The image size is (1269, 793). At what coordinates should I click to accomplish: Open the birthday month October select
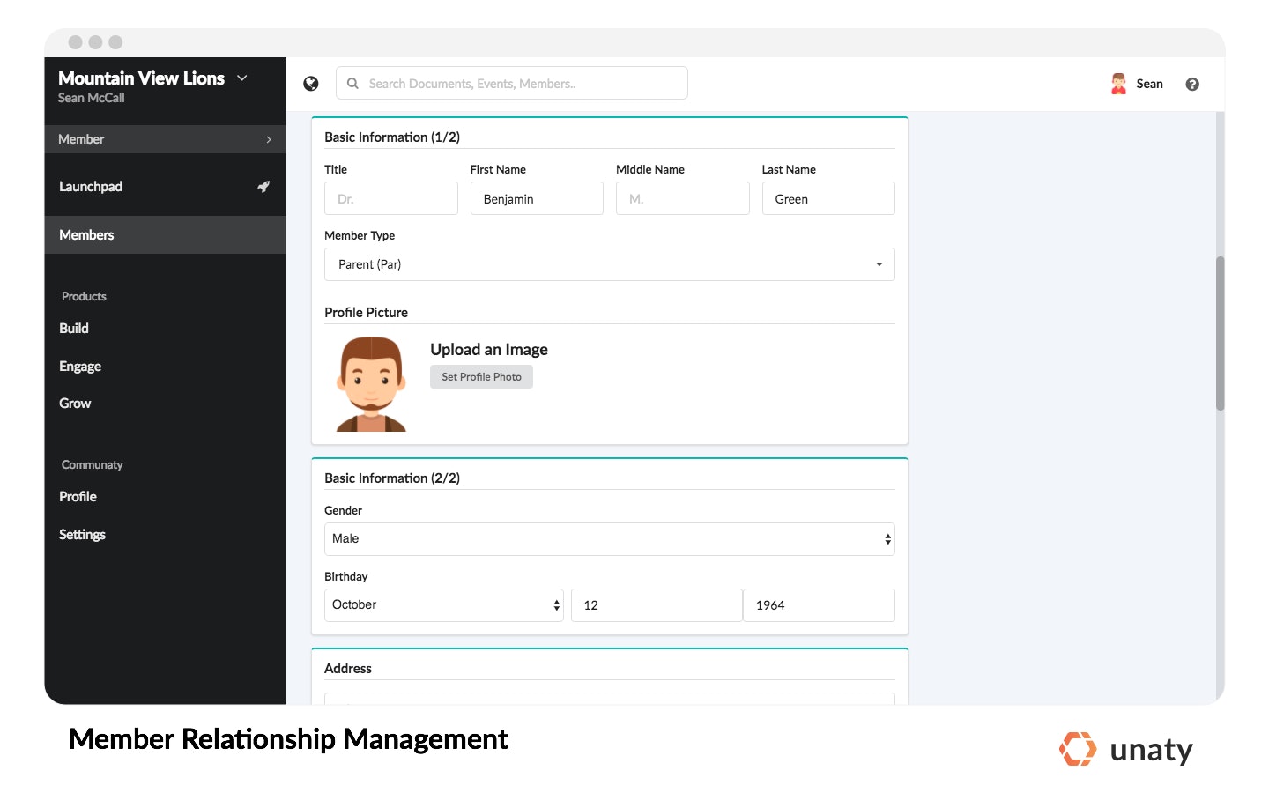pos(444,605)
